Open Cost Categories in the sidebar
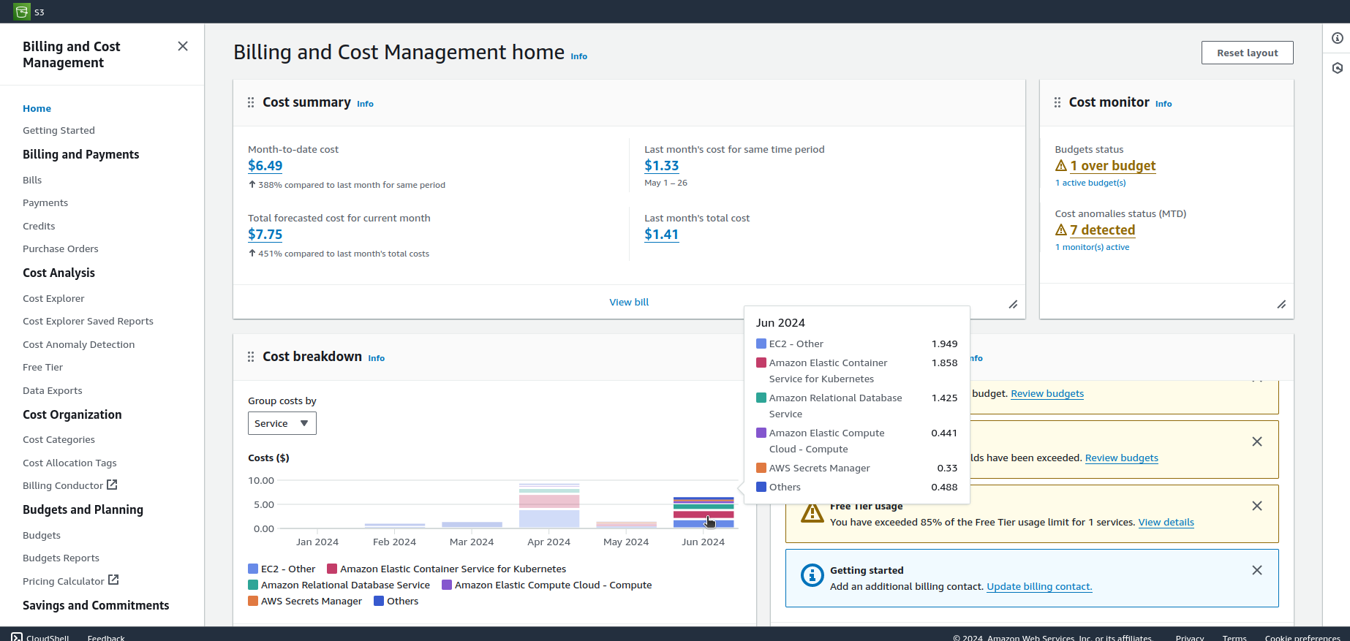Screen dimensions: 1350x641 pos(59,439)
